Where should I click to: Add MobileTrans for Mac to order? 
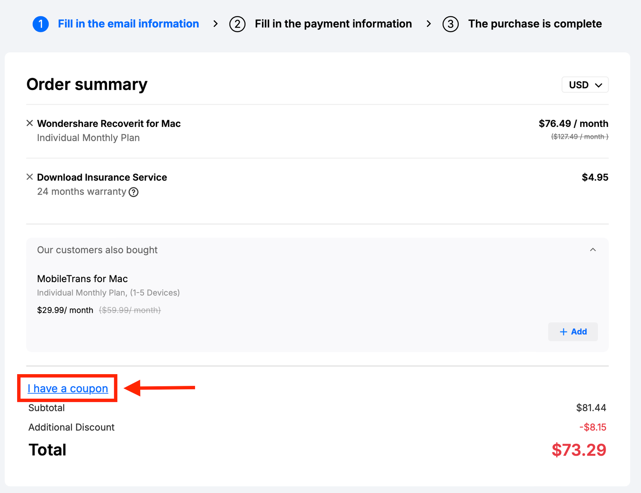573,332
